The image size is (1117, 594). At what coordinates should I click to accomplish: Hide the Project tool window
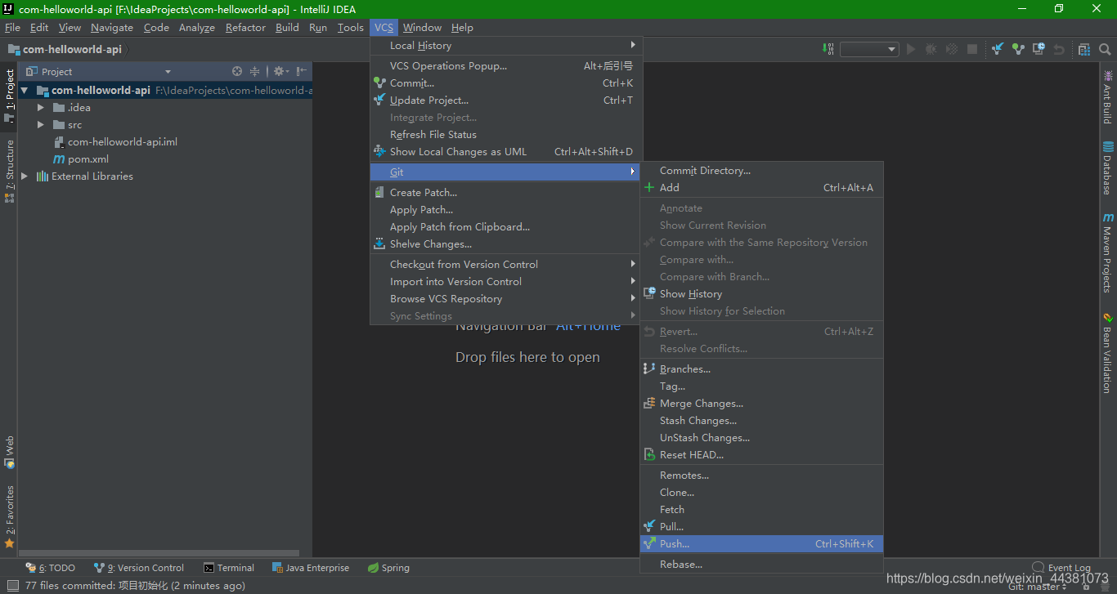coord(301,71)
